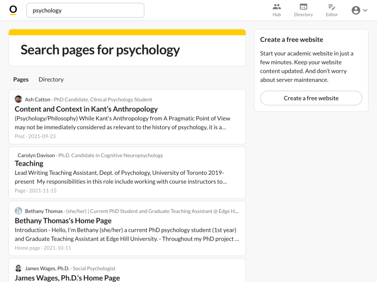
Task: Click Bethany Thomas's profile avatar
Action: [18, 211]
